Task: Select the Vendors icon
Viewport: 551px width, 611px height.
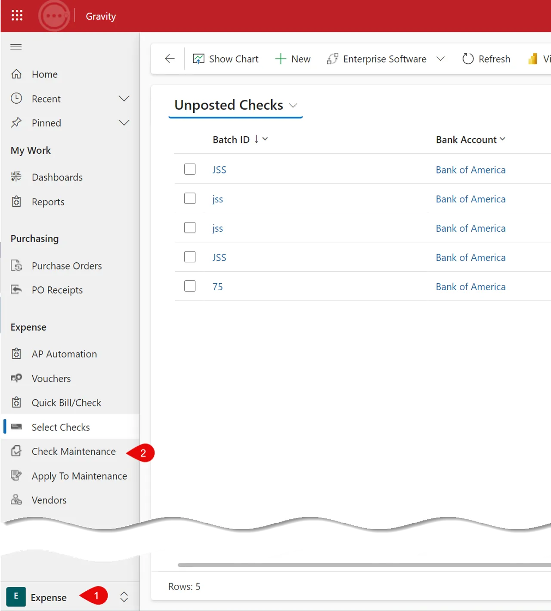Action: coord(16,499)
